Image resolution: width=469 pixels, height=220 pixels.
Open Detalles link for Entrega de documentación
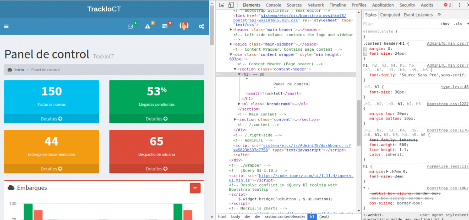[51, 169]
